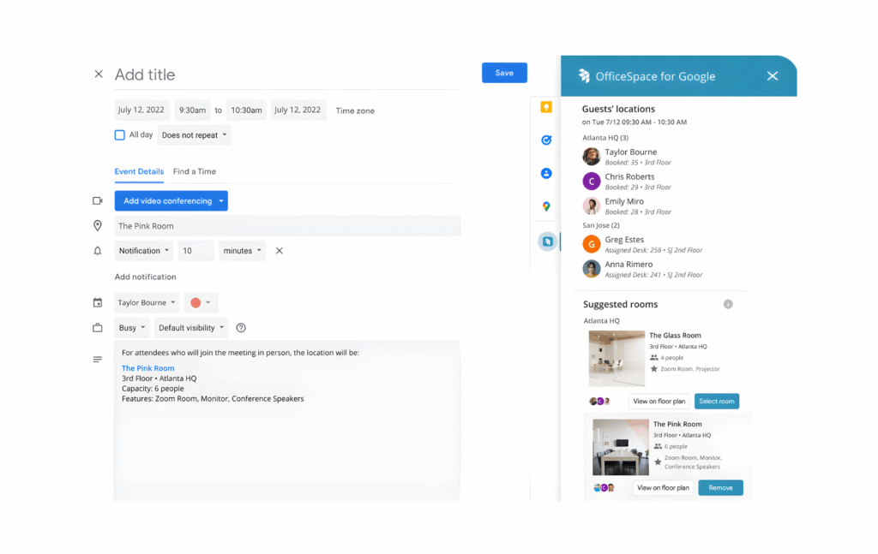Click the video camera event icon

click(x=97, y=200)
